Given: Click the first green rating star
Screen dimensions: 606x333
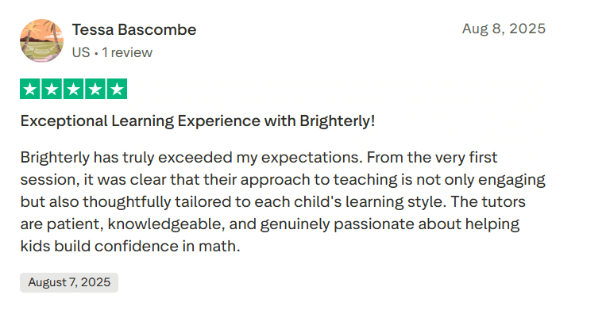Looking at the screenshot, I should (30, 90).
